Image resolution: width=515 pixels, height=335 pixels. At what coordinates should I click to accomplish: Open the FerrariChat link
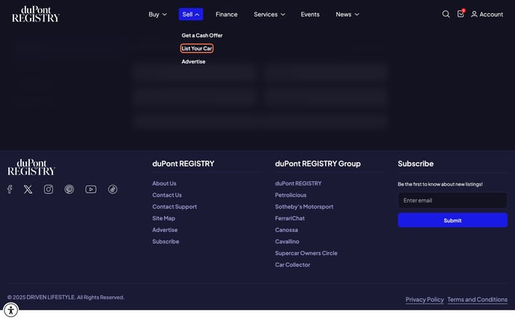290,218
